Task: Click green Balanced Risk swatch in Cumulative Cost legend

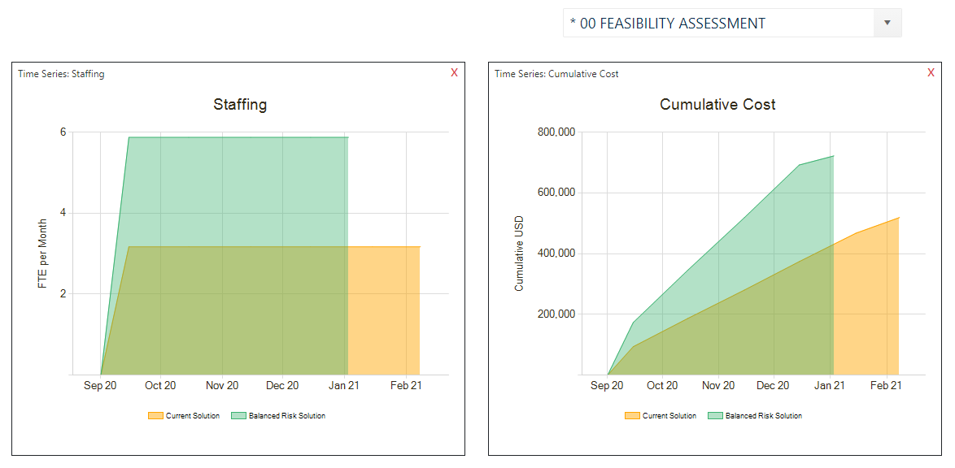Action: pyautogui.click(x=715, y=416)
